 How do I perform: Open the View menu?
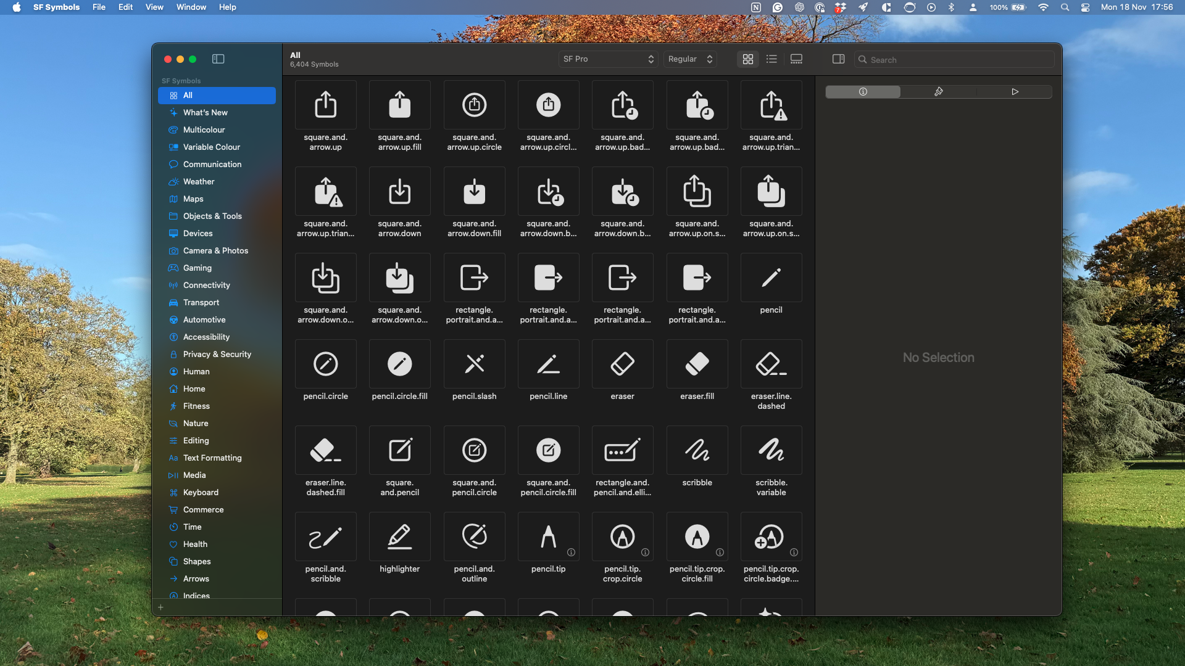point(154,7)
